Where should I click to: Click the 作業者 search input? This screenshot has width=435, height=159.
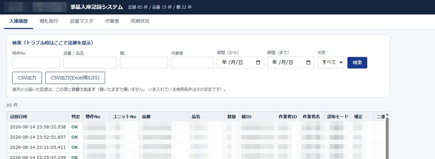click(192, 63)
